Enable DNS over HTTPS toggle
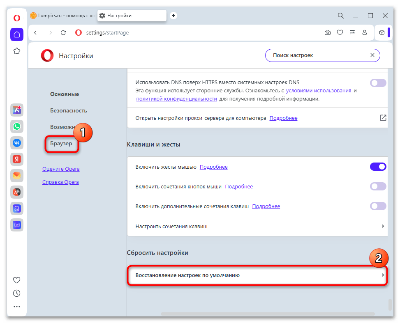The image size is (400, 323). click(378, 83)
